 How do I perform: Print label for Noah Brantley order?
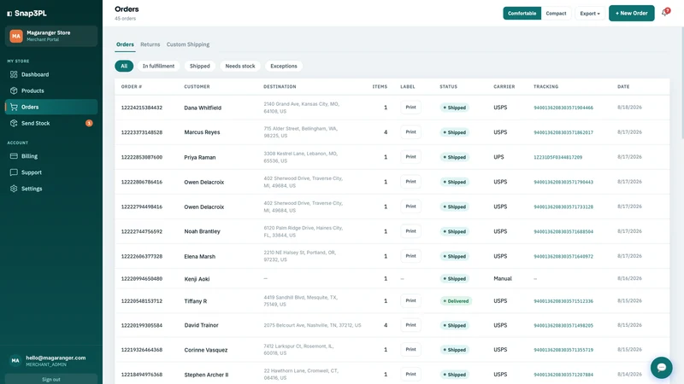coord(410,231)
